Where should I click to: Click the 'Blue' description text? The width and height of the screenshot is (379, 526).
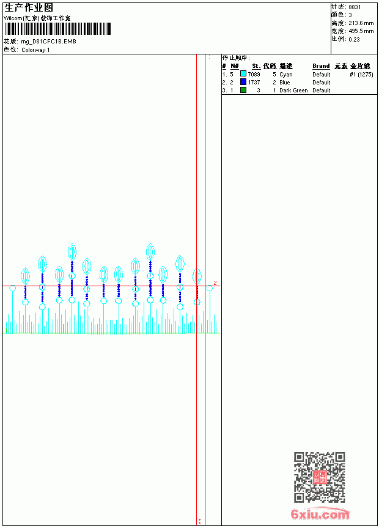[x=284, y=83]
